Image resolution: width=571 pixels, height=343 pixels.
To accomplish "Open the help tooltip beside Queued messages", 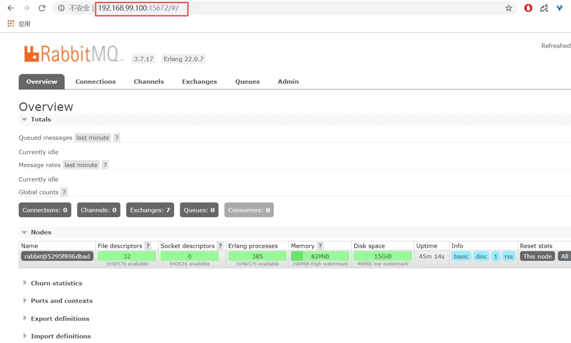I will [117, 137].
